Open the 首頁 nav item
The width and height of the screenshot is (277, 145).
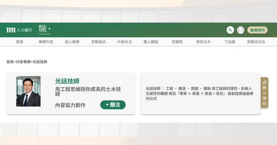(19, 42)
